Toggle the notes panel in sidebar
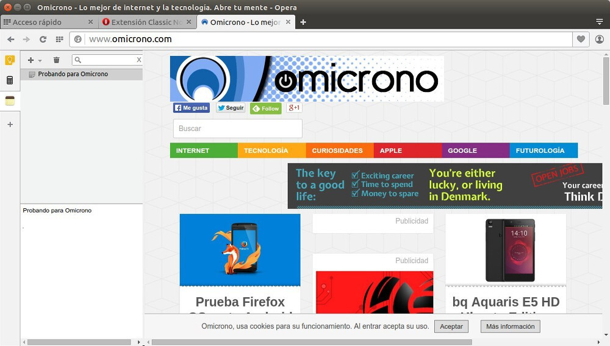 click(x=10, y=101)
